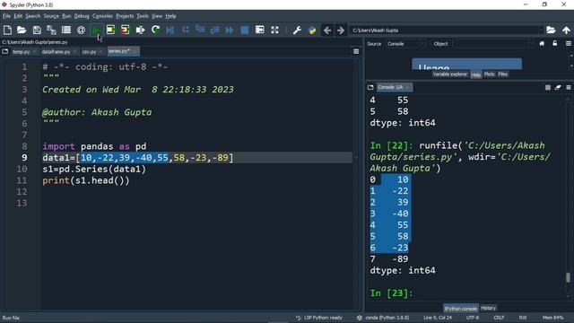The width and height of the screenshot is (574, 323).
Task: Maximize the current pane
Action: (259, 30)
